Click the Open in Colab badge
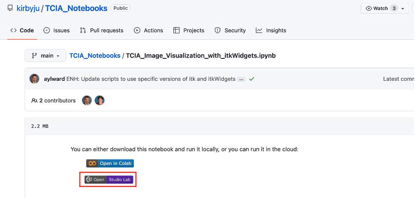 (110, 163)
